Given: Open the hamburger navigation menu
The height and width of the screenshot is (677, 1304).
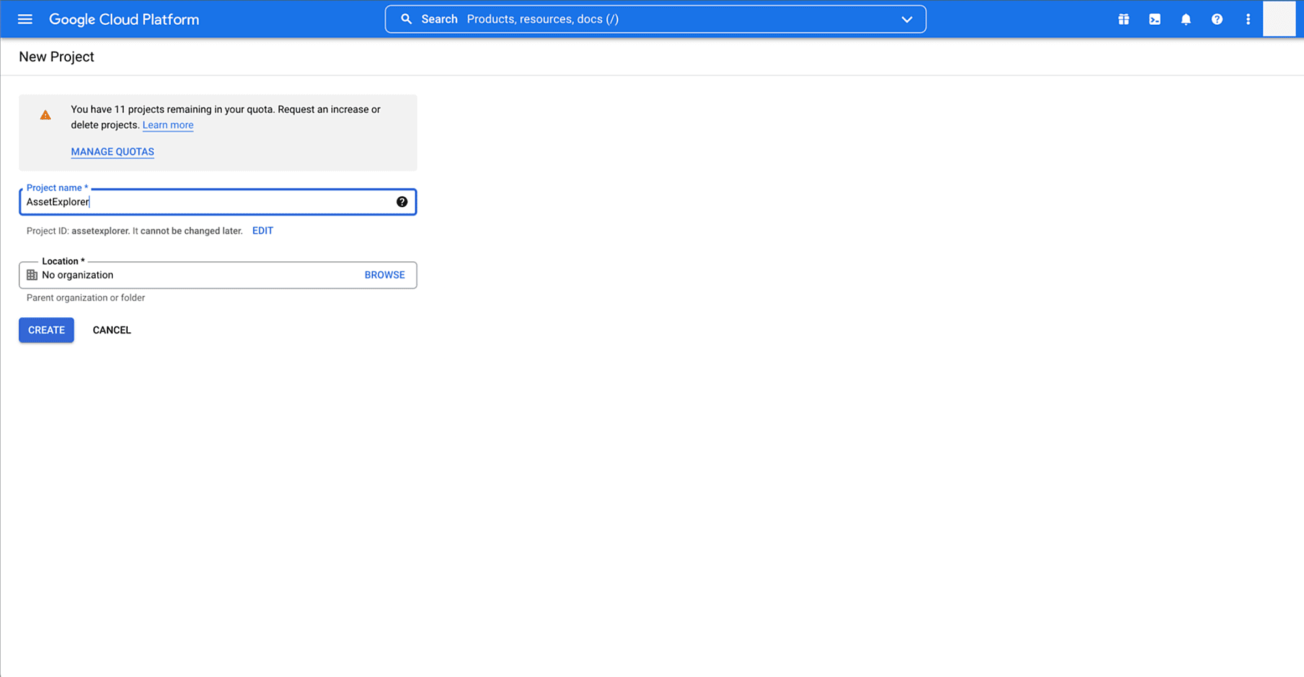Looking at the screenshot, I should (25, 20).
